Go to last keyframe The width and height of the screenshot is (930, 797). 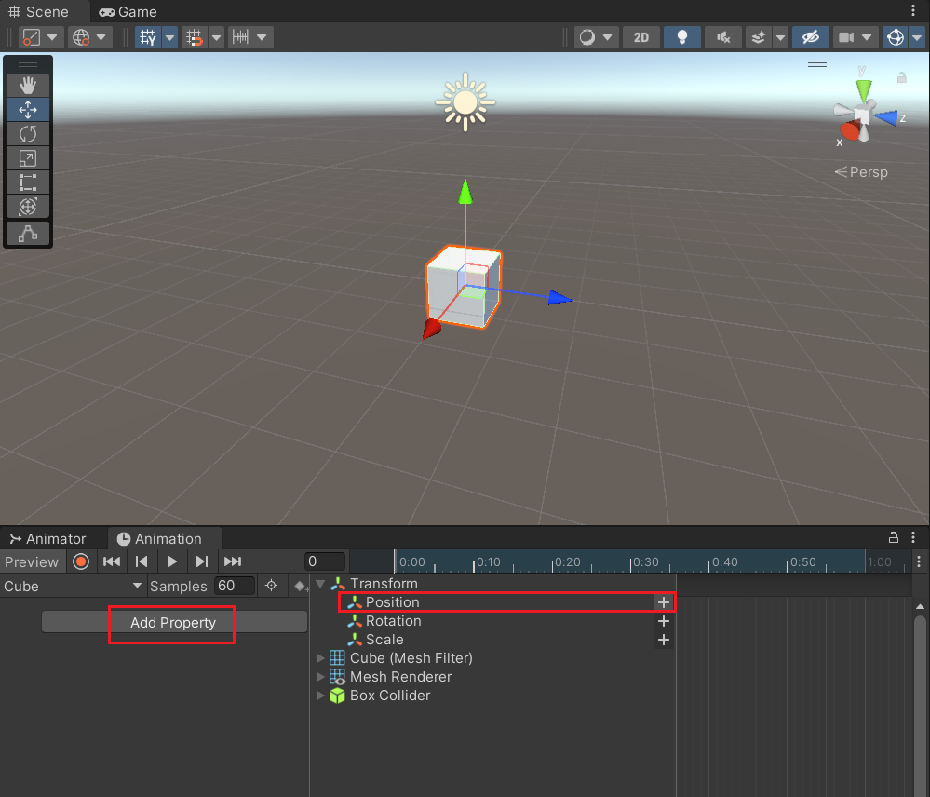233,561
